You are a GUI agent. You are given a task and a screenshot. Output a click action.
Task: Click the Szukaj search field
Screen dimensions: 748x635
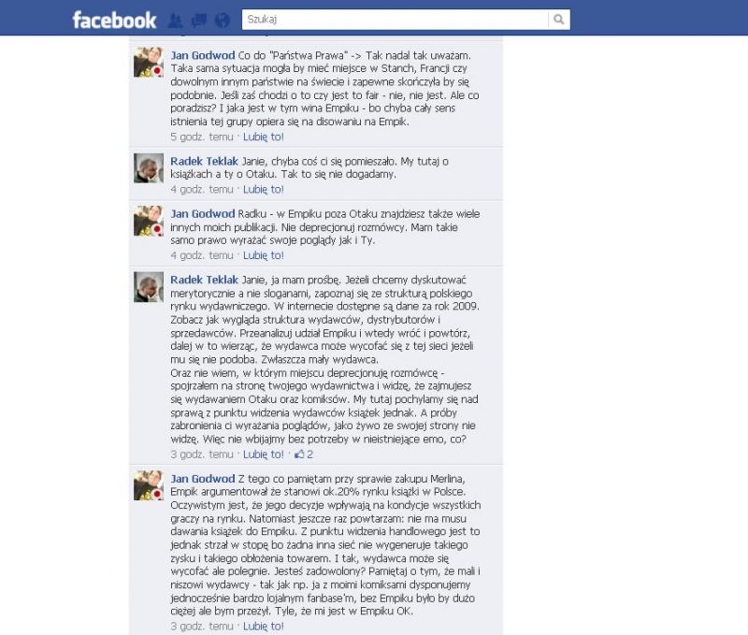tap(395, 20)
